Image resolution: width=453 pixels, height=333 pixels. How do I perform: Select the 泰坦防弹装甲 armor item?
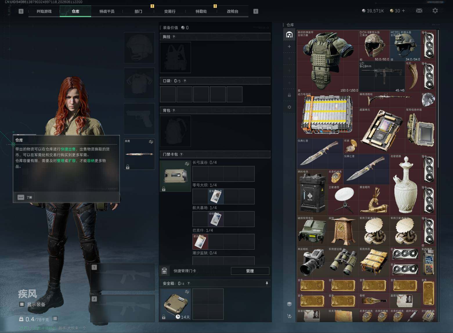point(328,61)
